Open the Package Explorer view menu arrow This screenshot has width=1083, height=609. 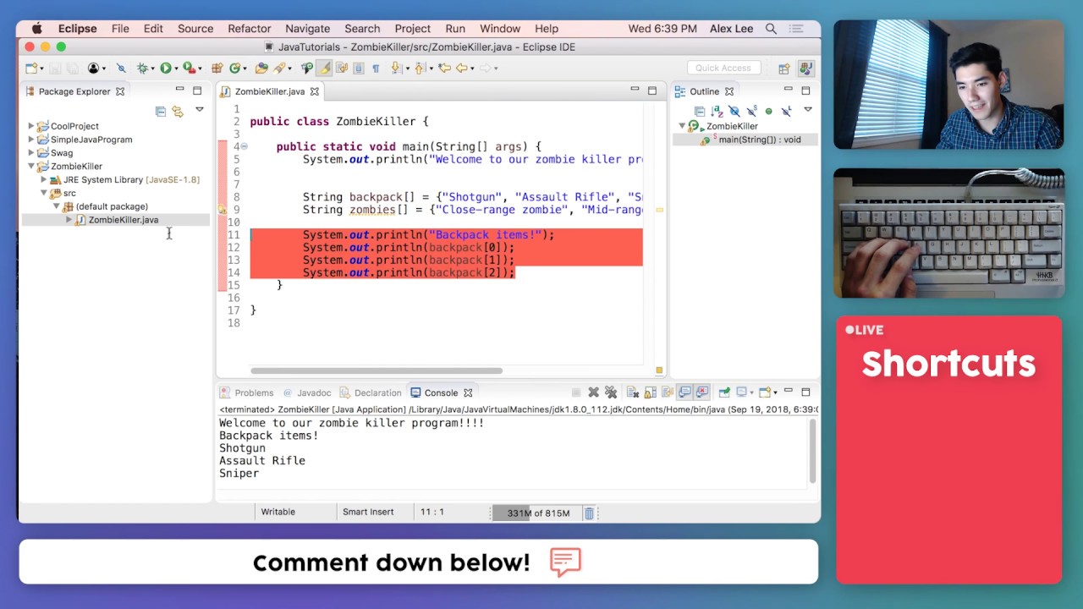click(x=200, y=110)
